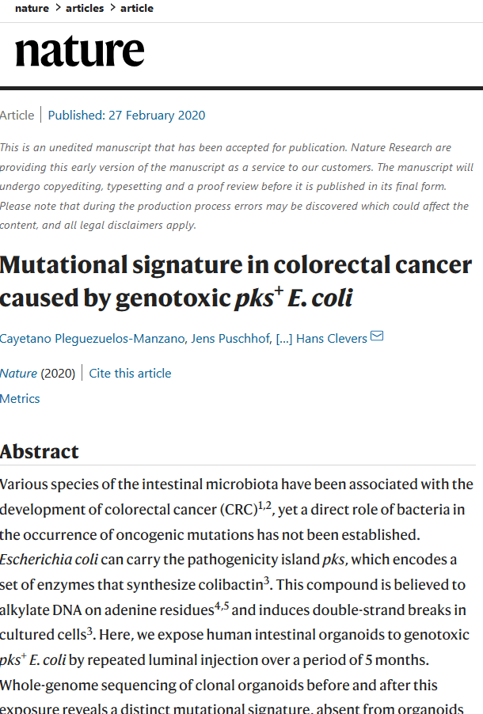Click the italic 'Nature' journal link
The width and height of the screenshot is (483, 714).
pyautogui.click(x=18, y=374)
